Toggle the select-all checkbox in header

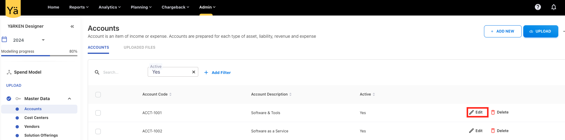(98, 95)
